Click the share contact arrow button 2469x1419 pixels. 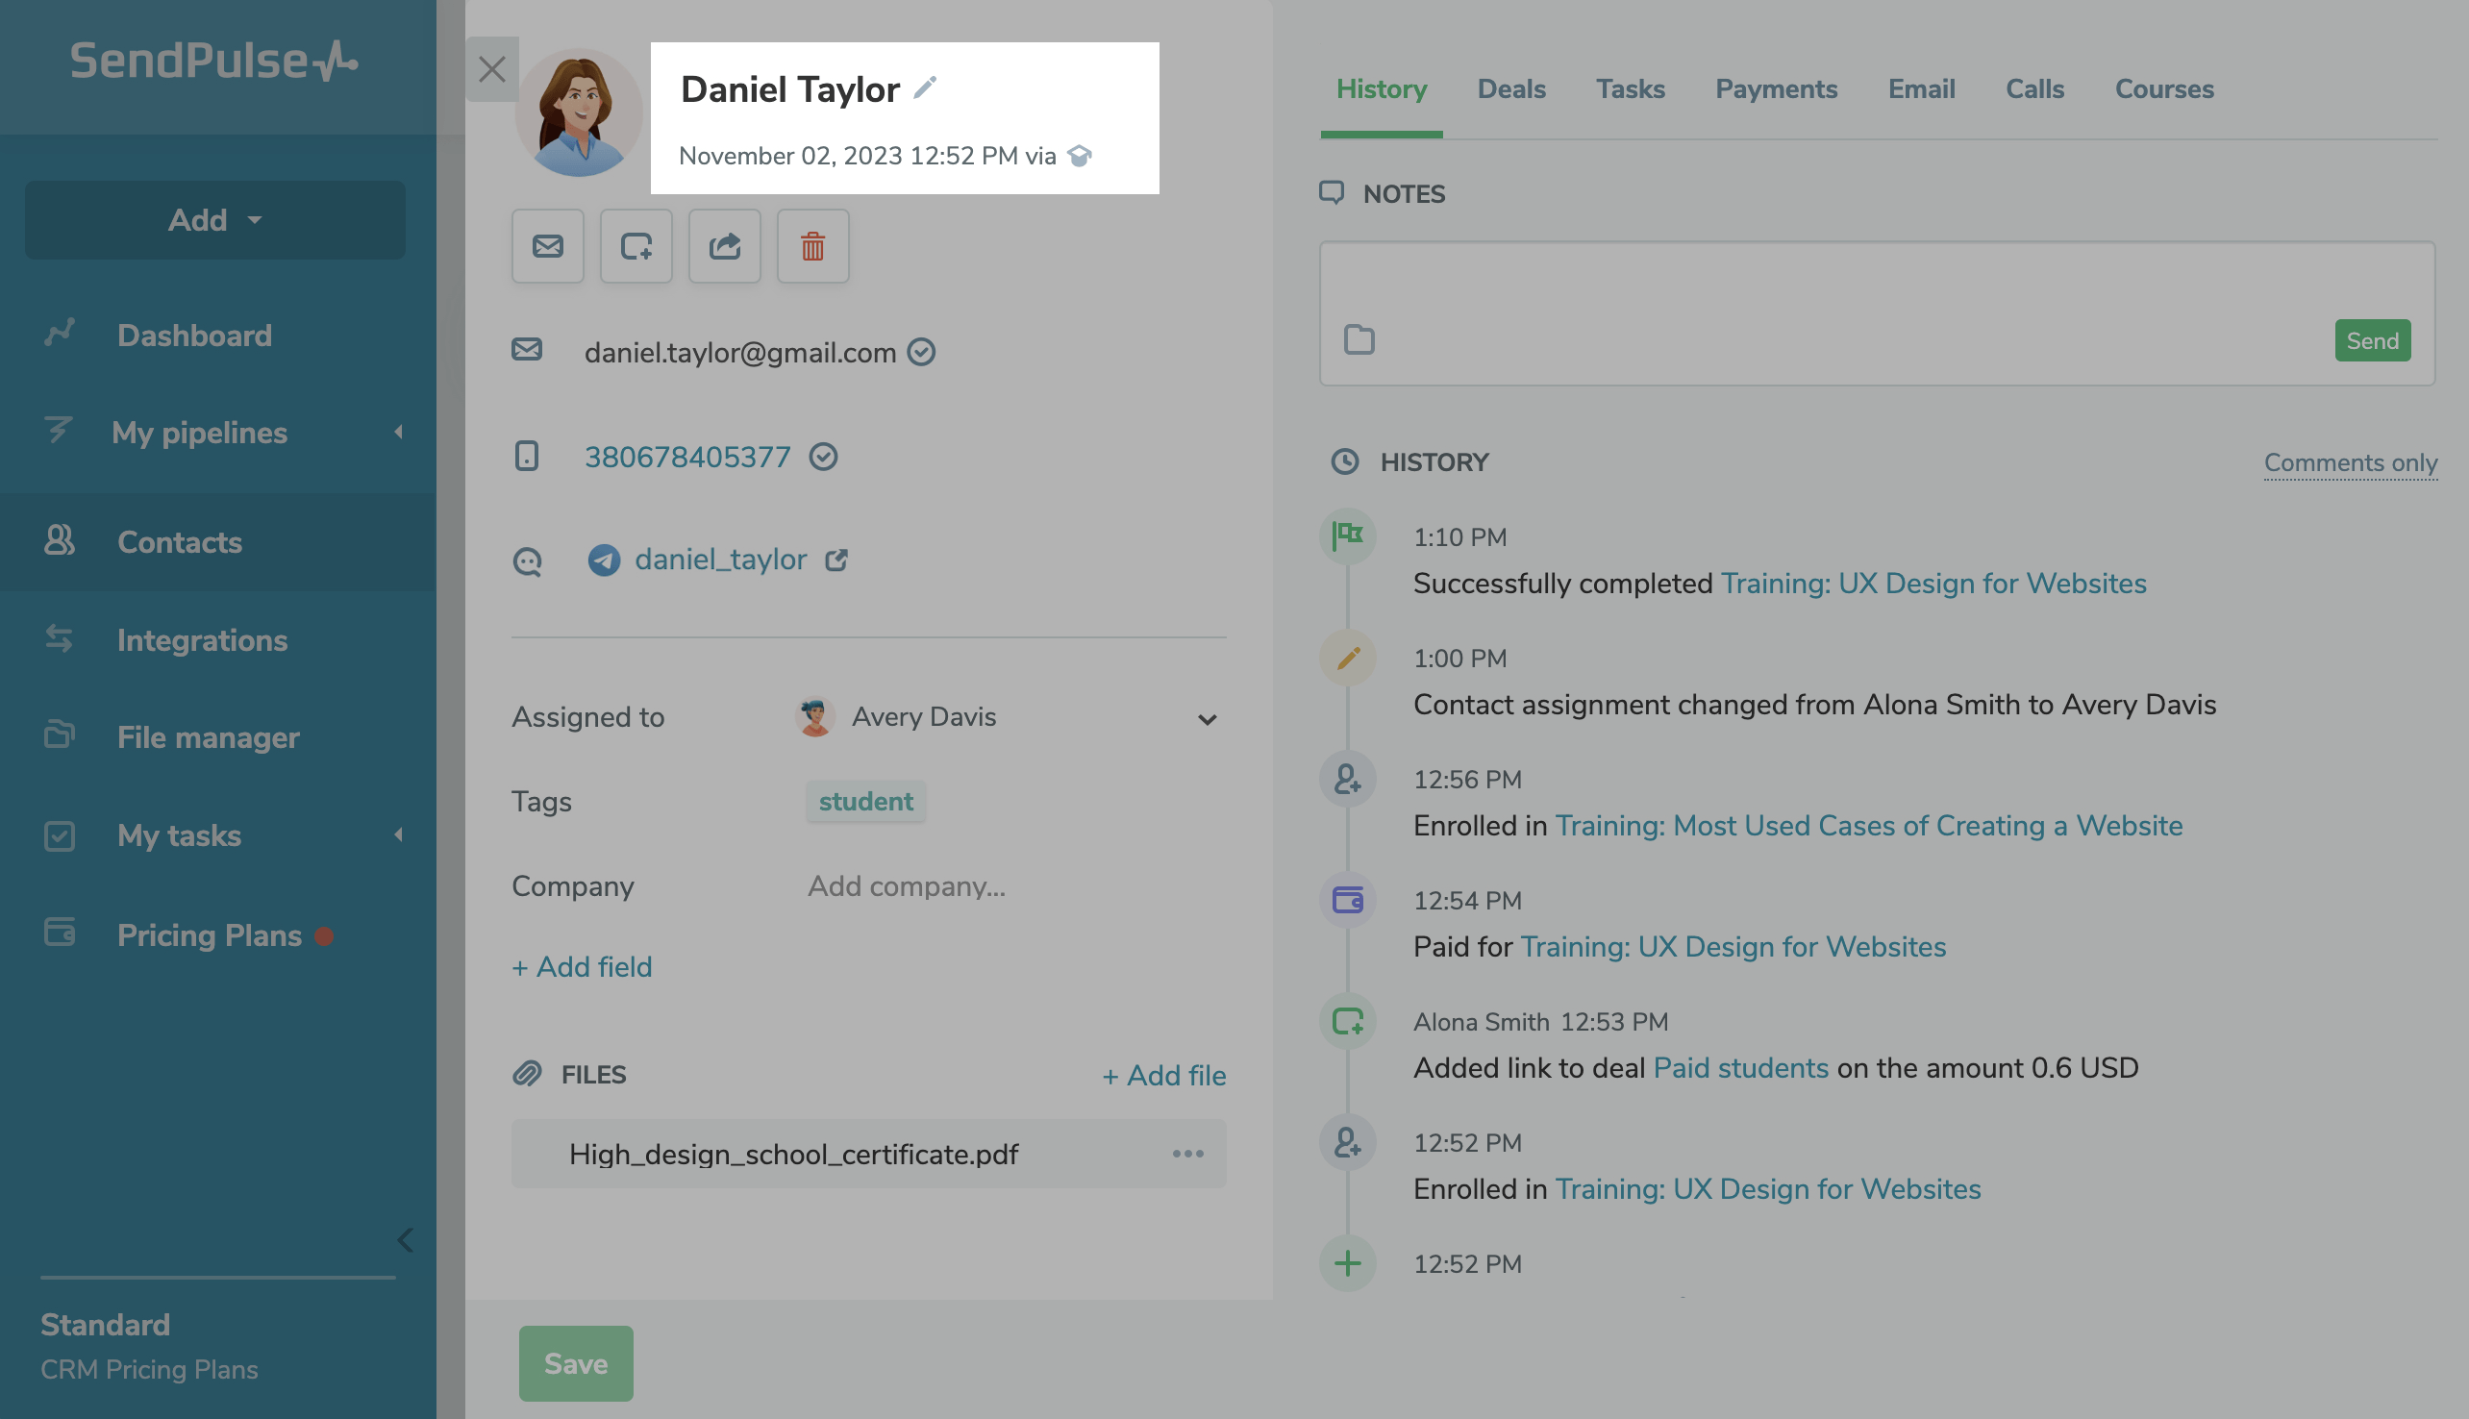click(x=724, y=246)
